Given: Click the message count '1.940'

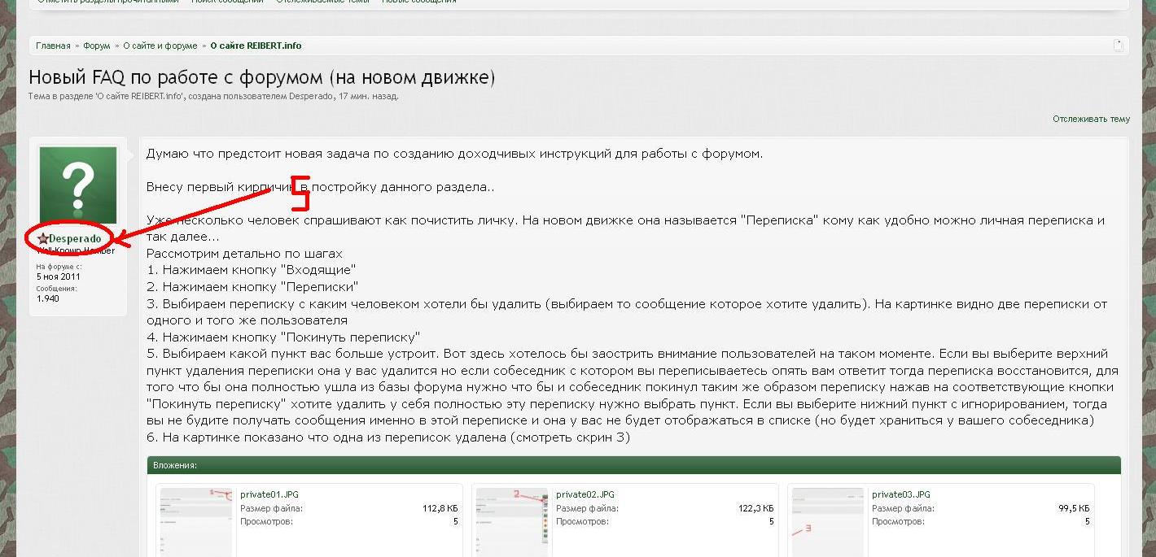Looking at the screenshot, I should [x=47, y=298].
